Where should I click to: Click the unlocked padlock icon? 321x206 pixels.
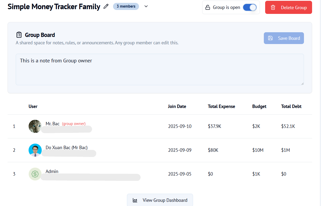(x=207, y=7)
